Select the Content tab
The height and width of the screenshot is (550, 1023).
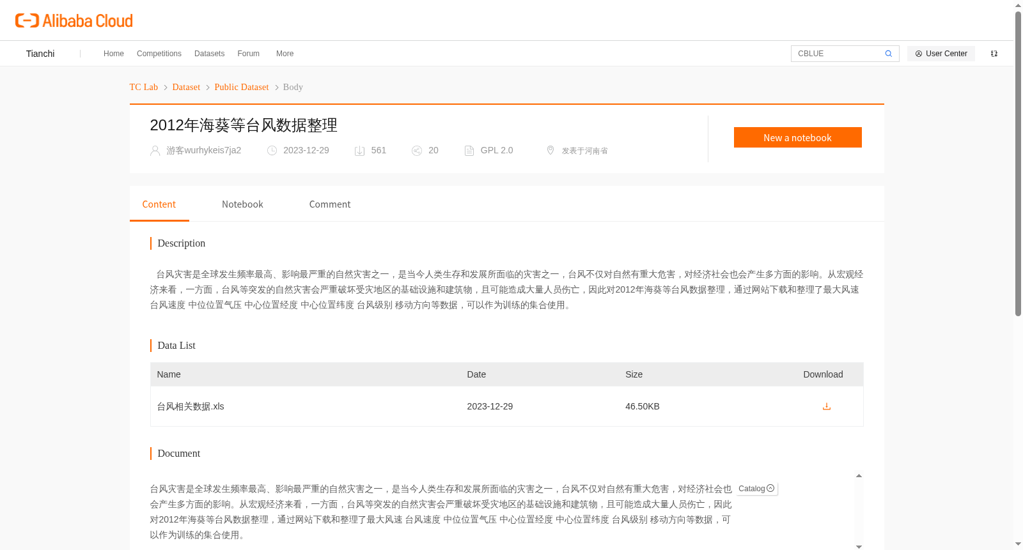pos(159,204)
